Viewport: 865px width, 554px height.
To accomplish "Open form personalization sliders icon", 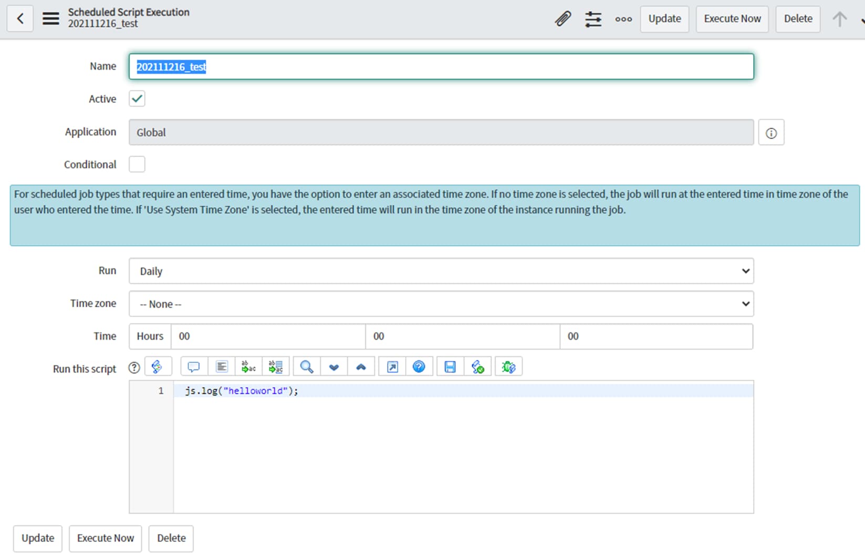I will point(593,19).
